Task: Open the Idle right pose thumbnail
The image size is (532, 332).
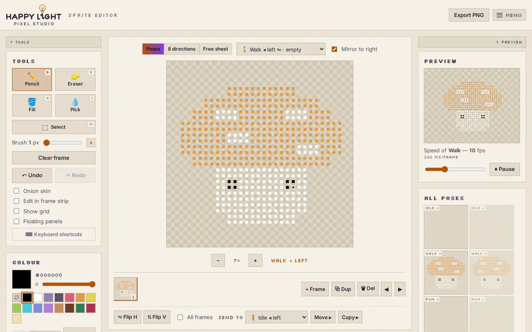Action: pyautogui.click(x=492, y=227)
